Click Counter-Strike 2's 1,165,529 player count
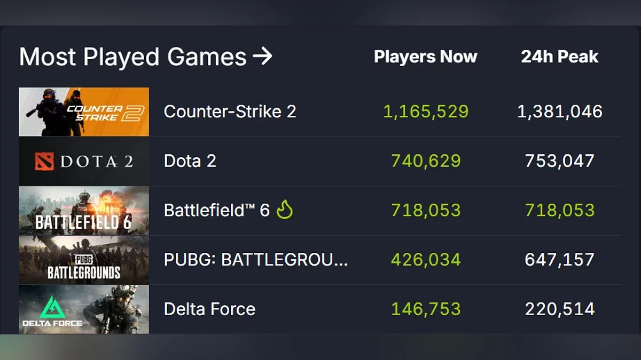This screenshot has height=360, width=641. (x=426, y=111)
